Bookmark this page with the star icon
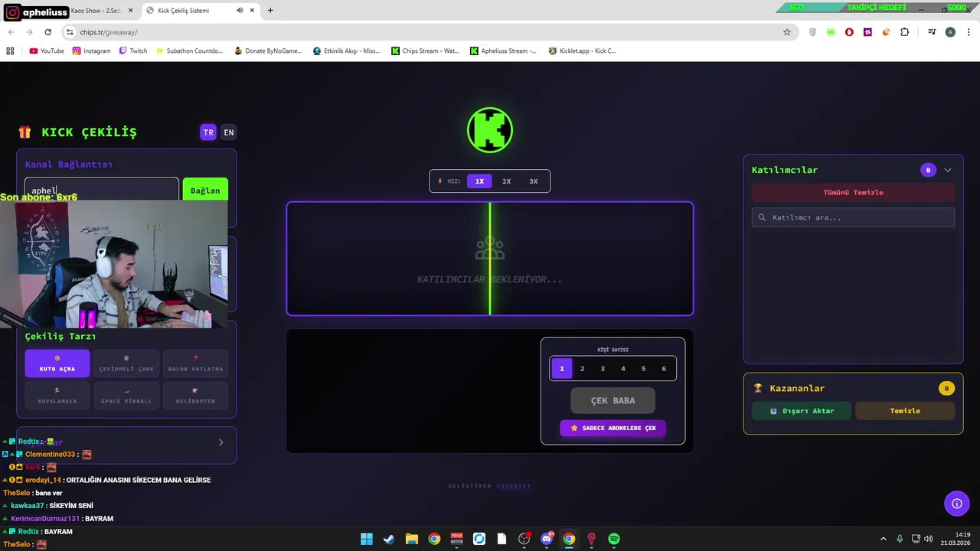 (x=786, y=32)
